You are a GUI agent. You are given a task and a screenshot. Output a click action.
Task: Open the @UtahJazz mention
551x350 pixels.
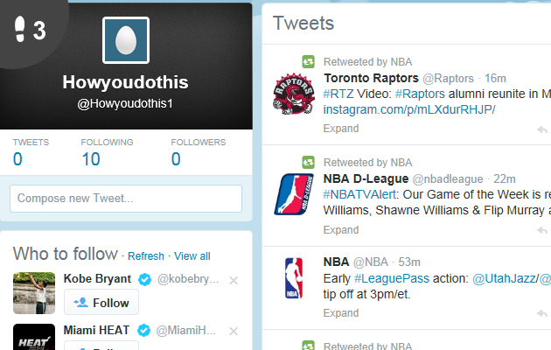tap(505, 278)
